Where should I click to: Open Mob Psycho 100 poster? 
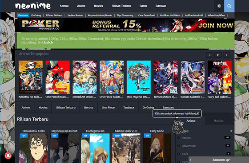138,78
